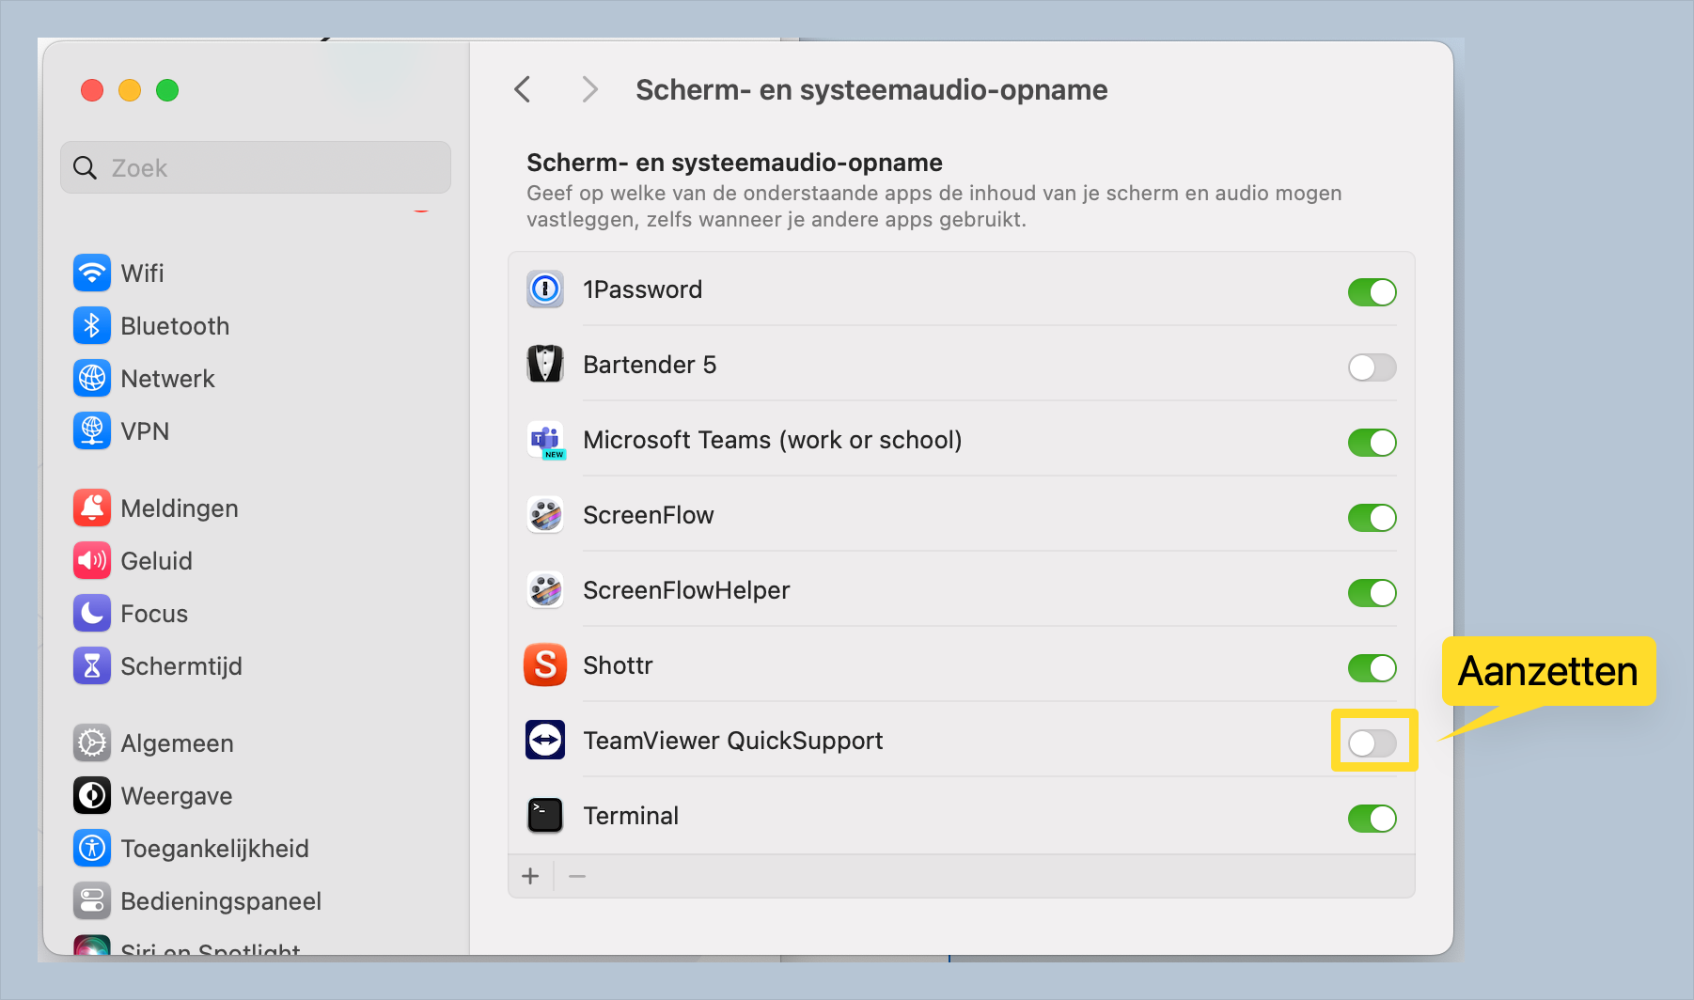
Task: Switch off the Terminal toggle
Action: pos(1372,819)
